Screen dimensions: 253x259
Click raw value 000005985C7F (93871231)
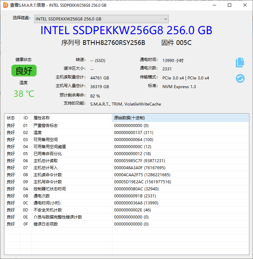coord(140,161)
